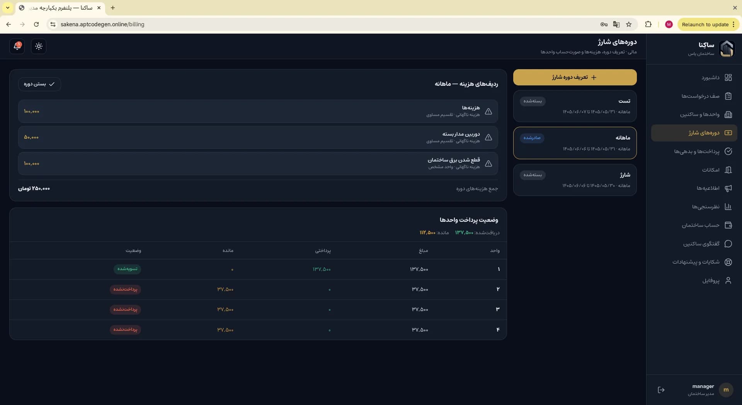Select the شارژ charge period card
The height and width of the screenshot is (405, 742).
click(575, 180)
